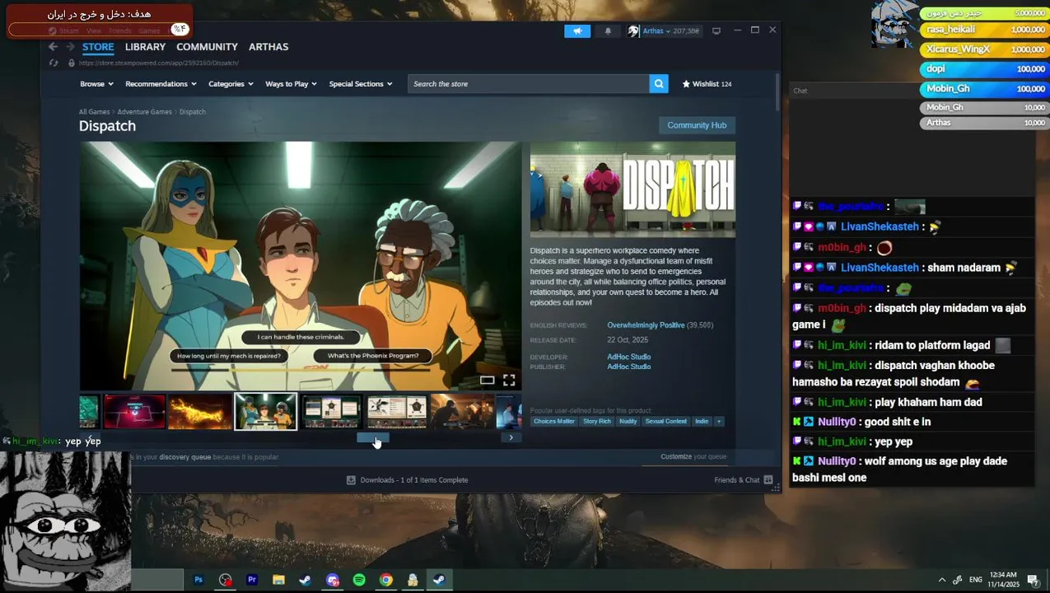Click the Arthas profile avatar
Screen dimensions: 1050x593
(633, 30)
